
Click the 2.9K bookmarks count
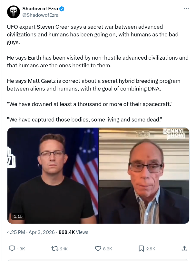tap(151, 249)
